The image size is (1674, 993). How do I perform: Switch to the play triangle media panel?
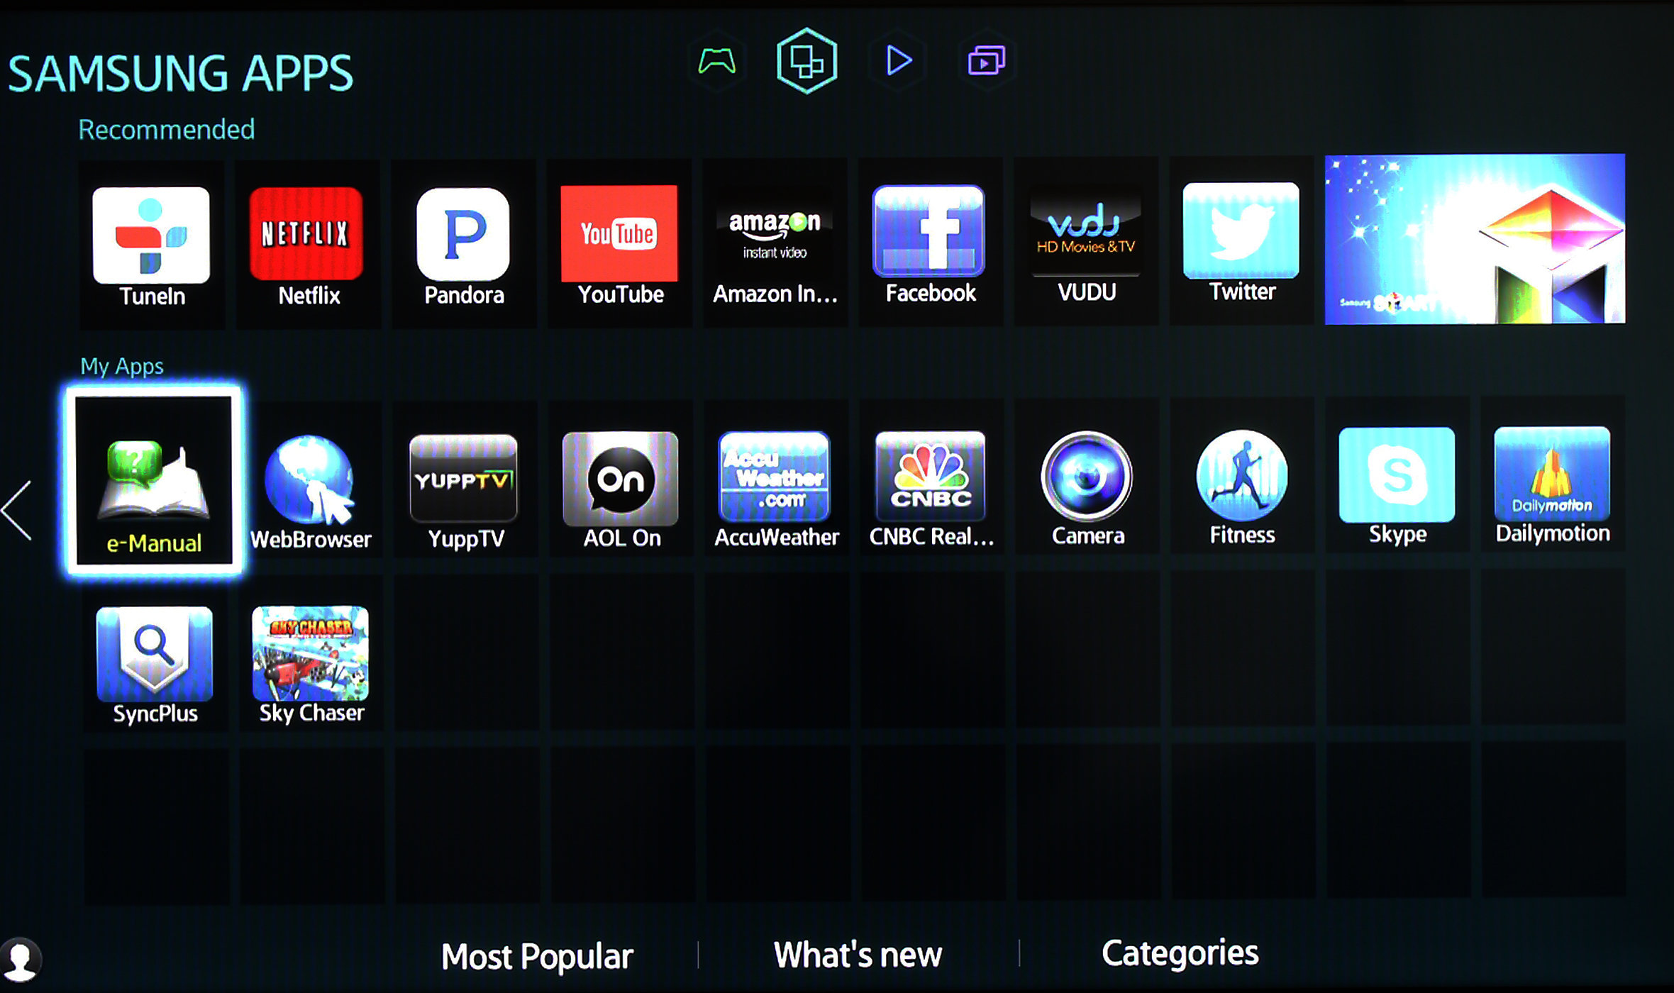click(x=898, y=61)
